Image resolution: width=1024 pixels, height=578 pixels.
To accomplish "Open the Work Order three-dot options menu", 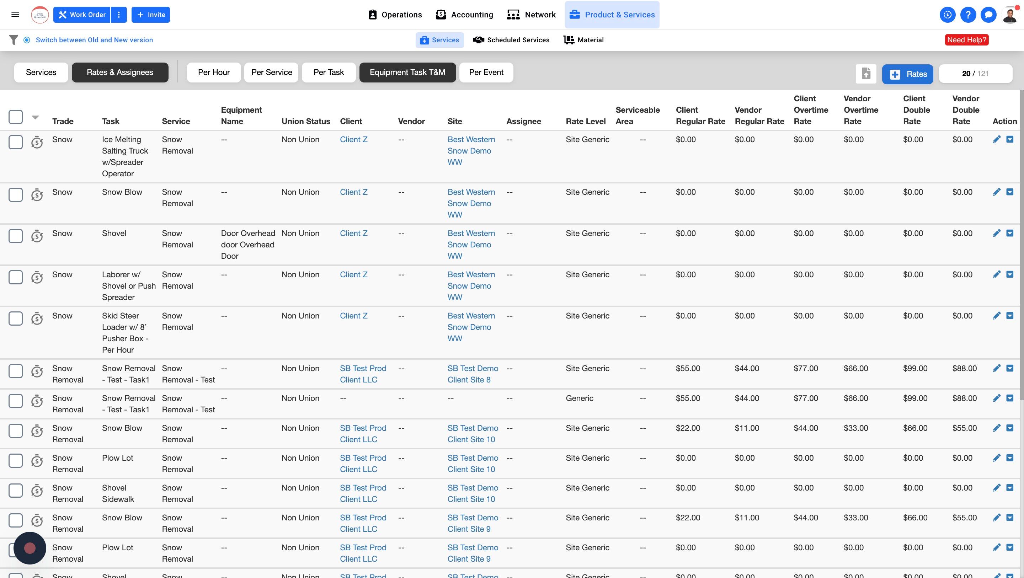I will 118,15.
